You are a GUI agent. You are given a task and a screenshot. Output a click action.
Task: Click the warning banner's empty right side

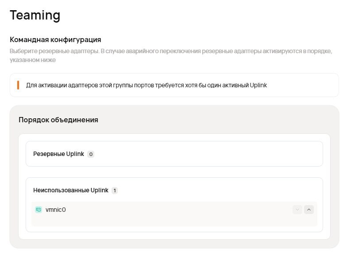pyautogui.click(x=305, y=85)
